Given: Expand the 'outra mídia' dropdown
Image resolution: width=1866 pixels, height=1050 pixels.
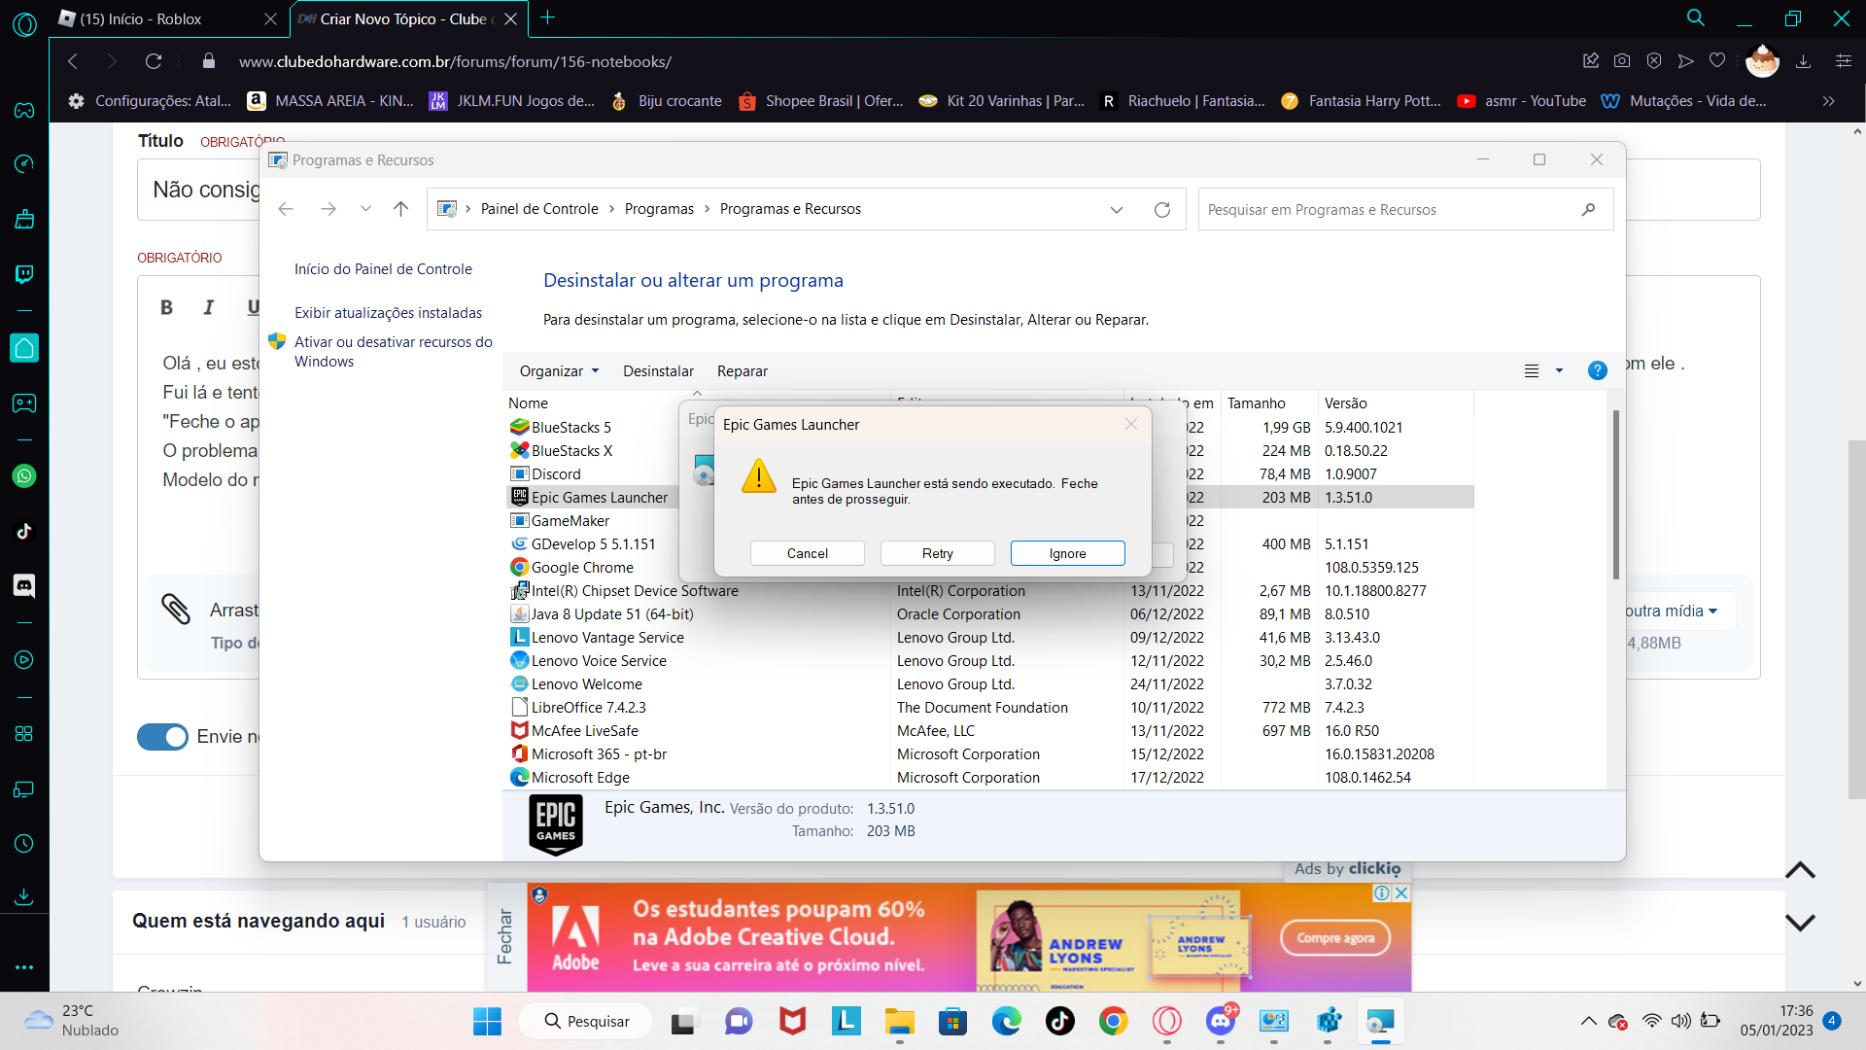Looking at the screenshot, I should point(1672,612).
